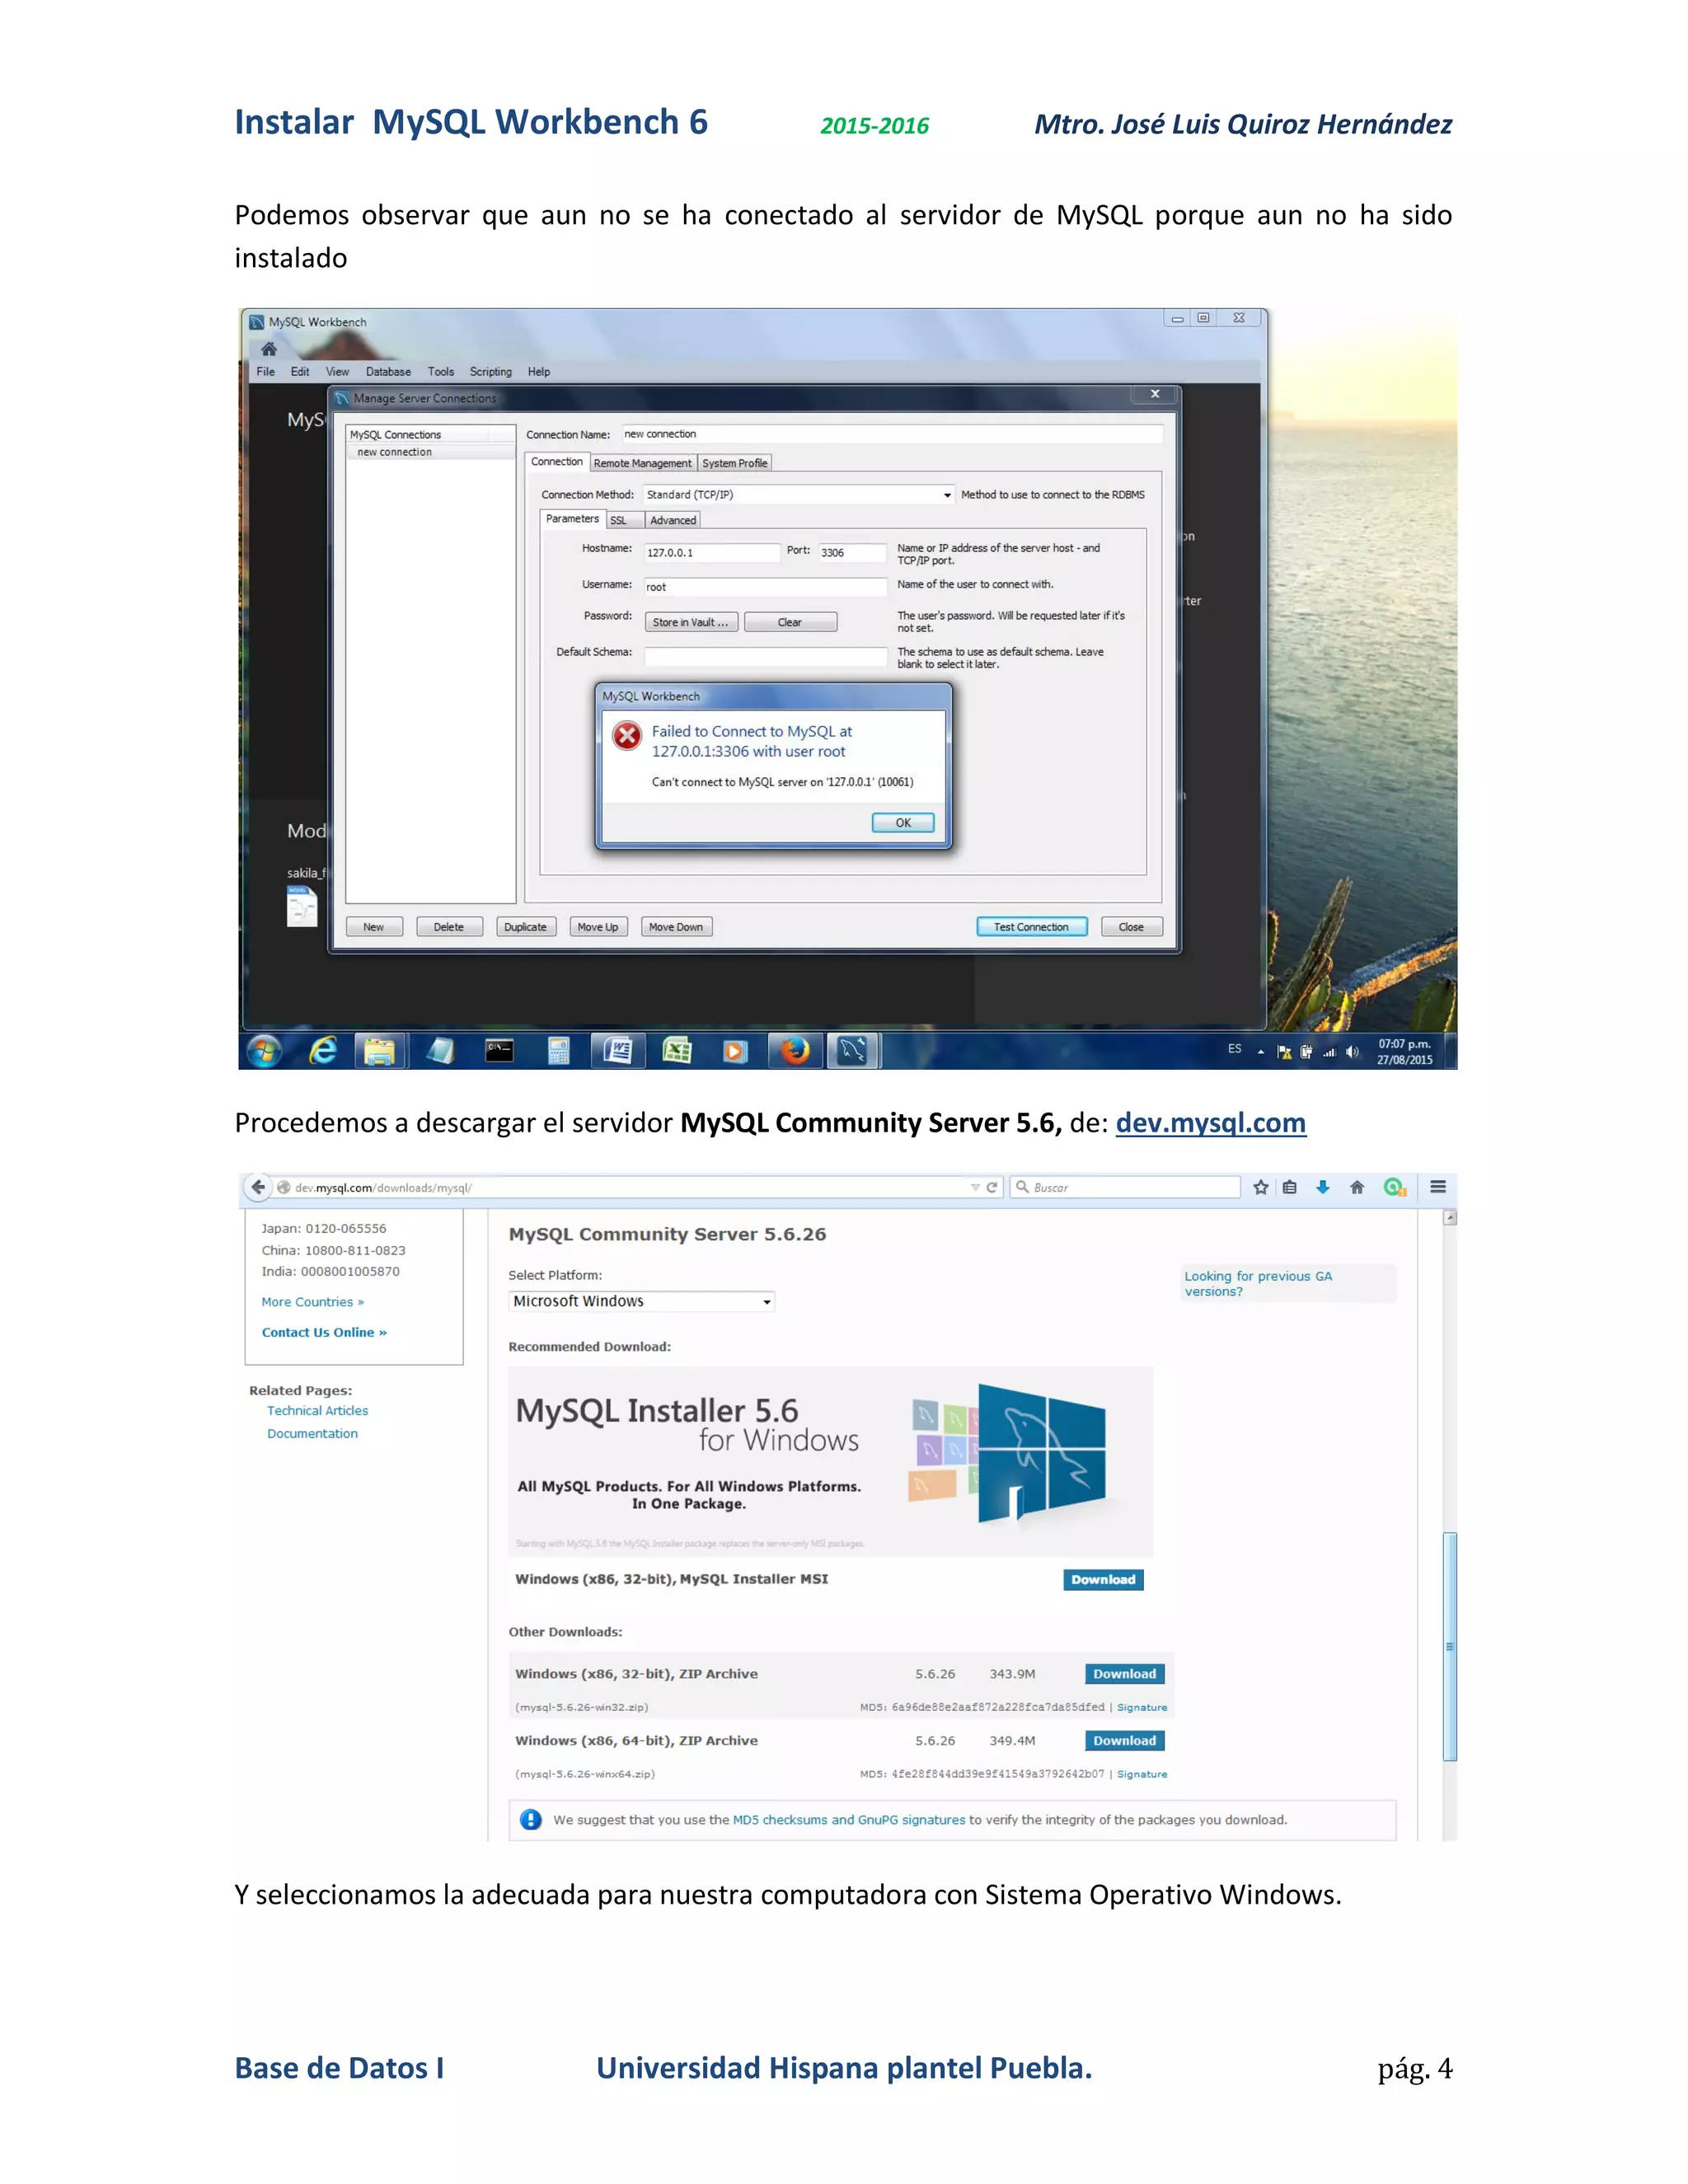Viewport: 1688px width, 2184px height.
Task: Open the sakila model file thumbnail
Action: coord(302,907)
